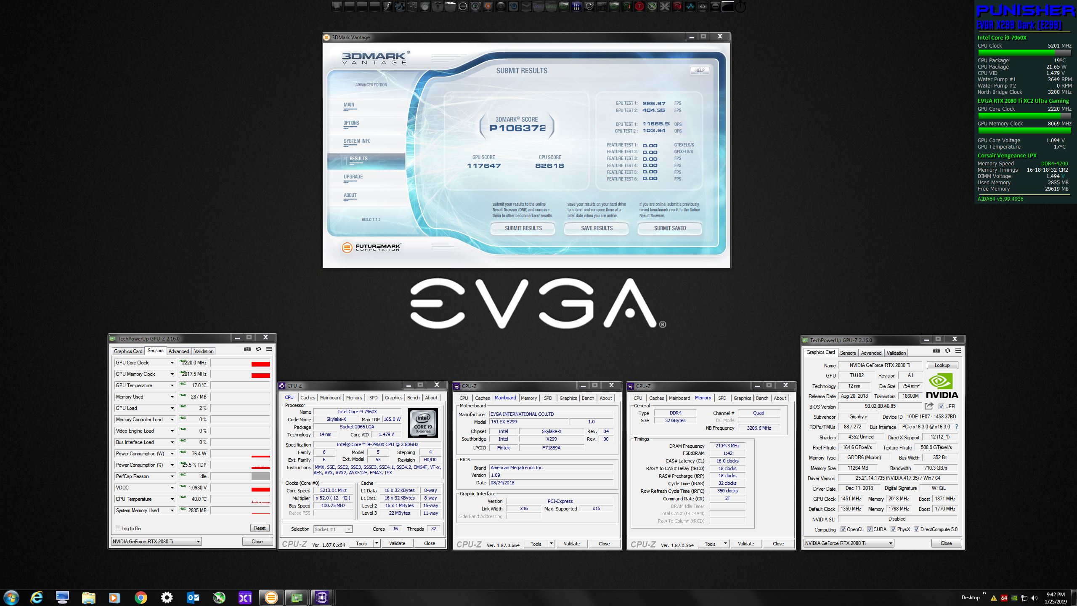Switch to Caches tab in CPU-Z CPU window

[308, 398]
